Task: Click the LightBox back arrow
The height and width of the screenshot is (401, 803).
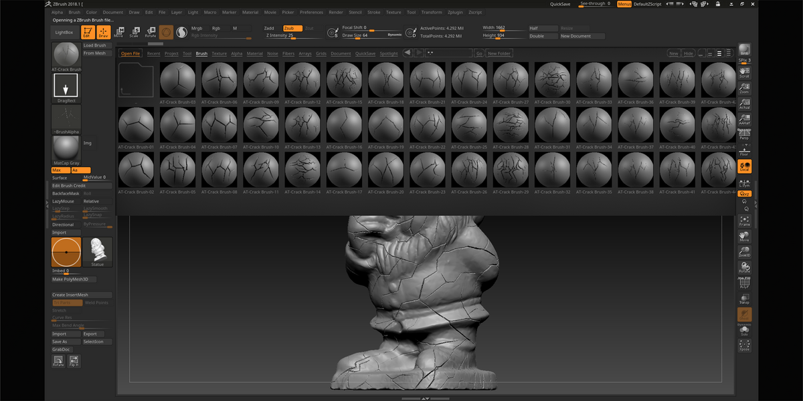Action: point(408,53)
